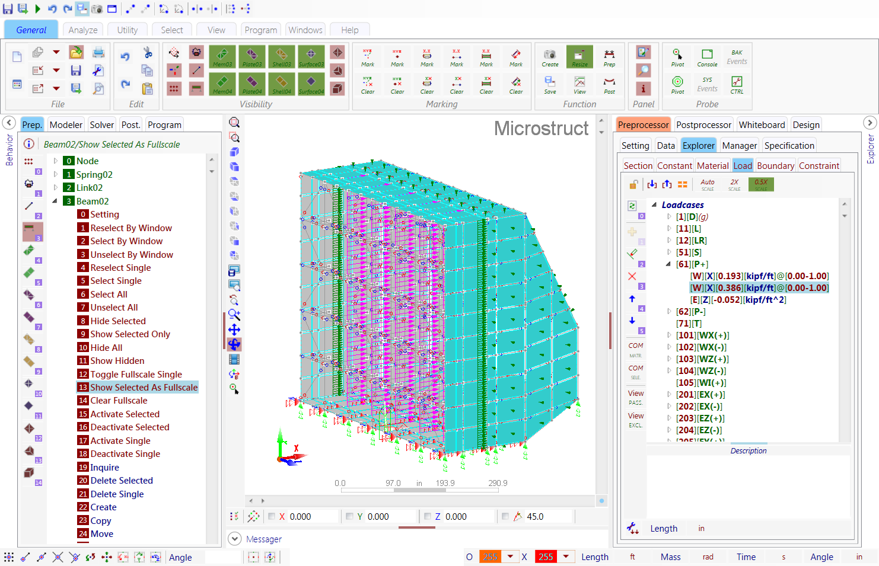
Task: Click the SYS Events icon
Action: coord(707,84)
